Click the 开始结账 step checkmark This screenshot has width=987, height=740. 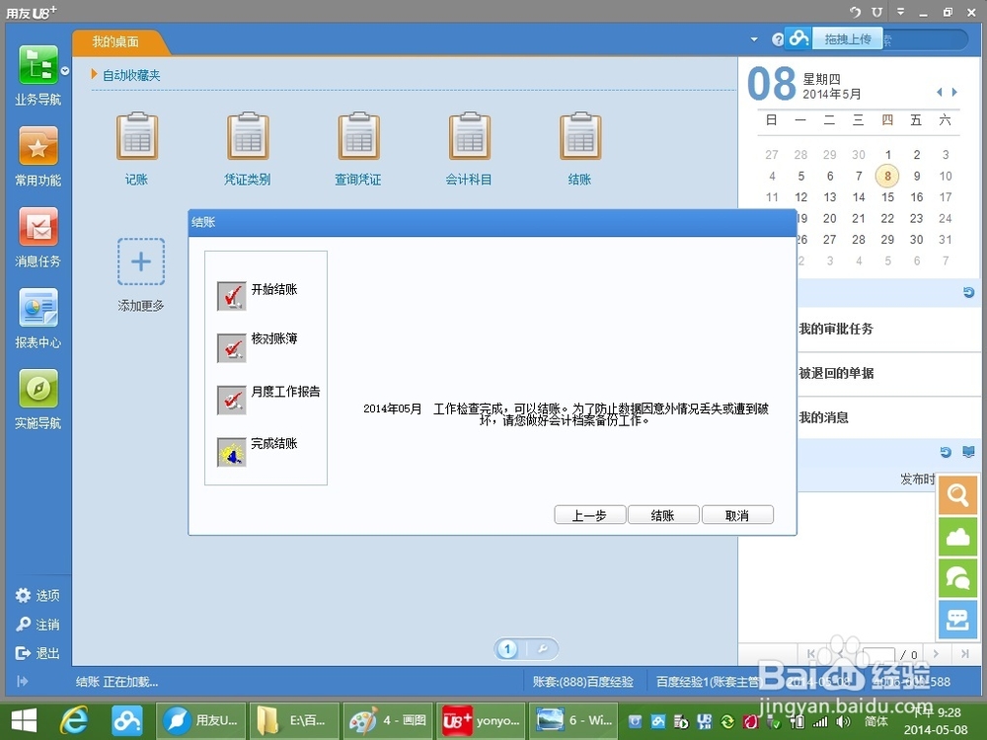pos(230,294)
